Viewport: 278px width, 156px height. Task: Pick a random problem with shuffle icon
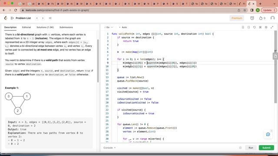50,18
